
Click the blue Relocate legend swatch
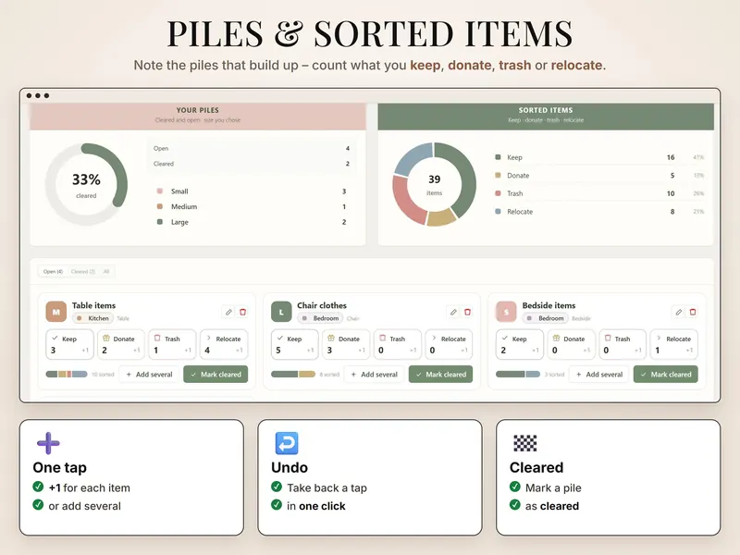(x=498, y=212)
